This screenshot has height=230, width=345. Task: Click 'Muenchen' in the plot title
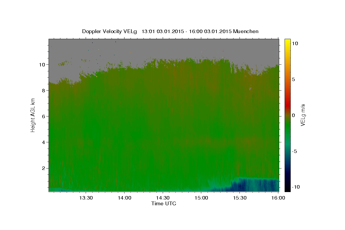pyautogui.click(x=246, y=31)
